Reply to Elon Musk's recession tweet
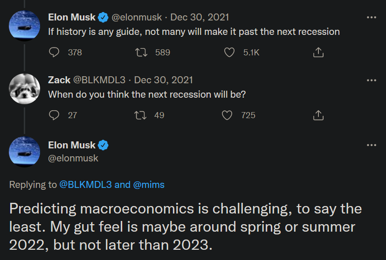 click(x=54, y=52)
